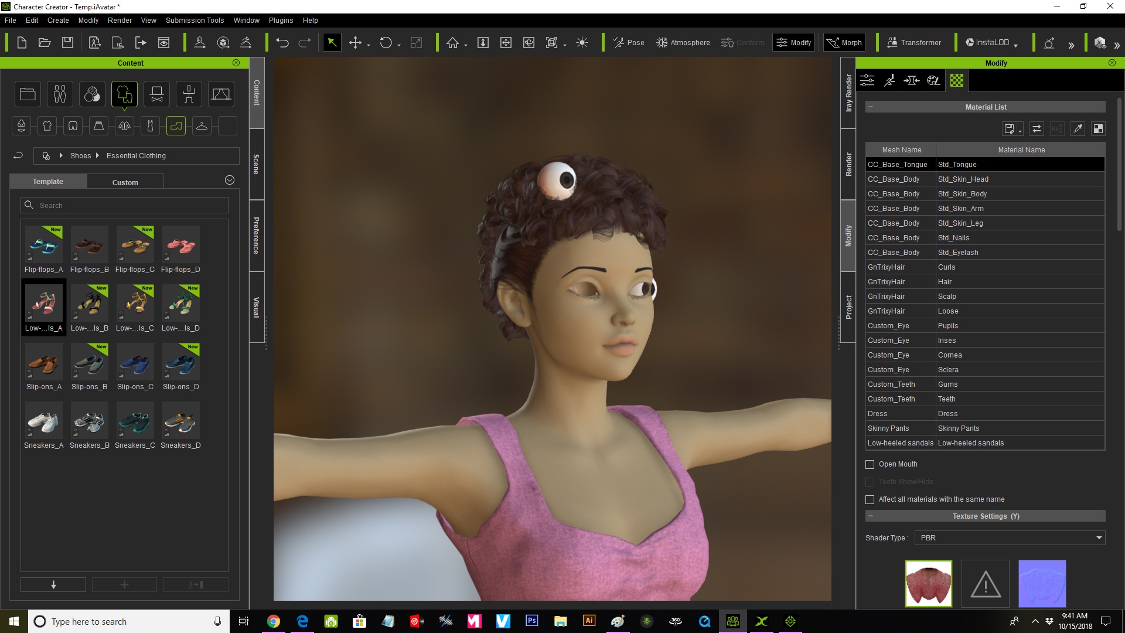This screenshot has width=1125, height=633.
Task: Click the Undo arrow icon
Action: (282, 43)
